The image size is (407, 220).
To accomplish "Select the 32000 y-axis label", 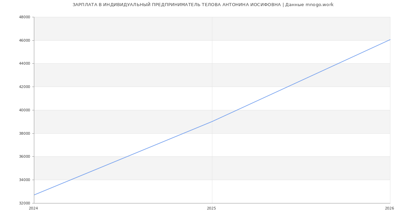I will tap(24, 203).
